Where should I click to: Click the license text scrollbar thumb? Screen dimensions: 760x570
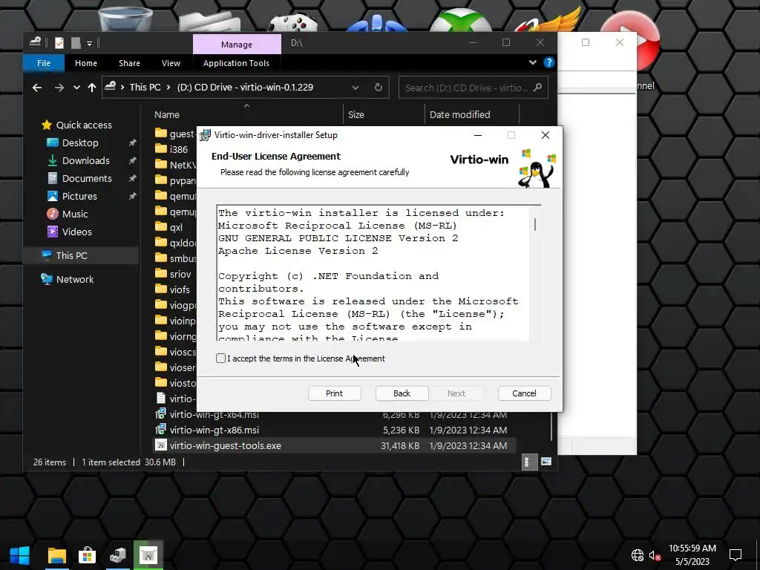click(x=535, y=224)
